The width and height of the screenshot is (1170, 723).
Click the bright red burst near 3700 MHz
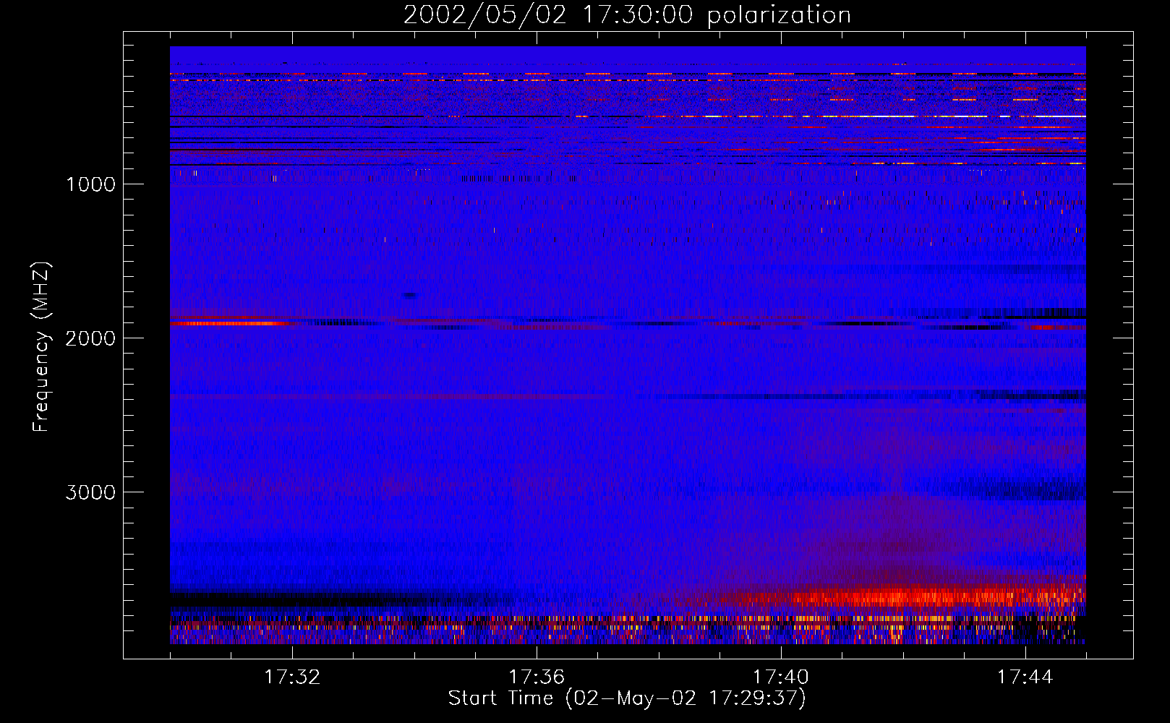point(904,598)
